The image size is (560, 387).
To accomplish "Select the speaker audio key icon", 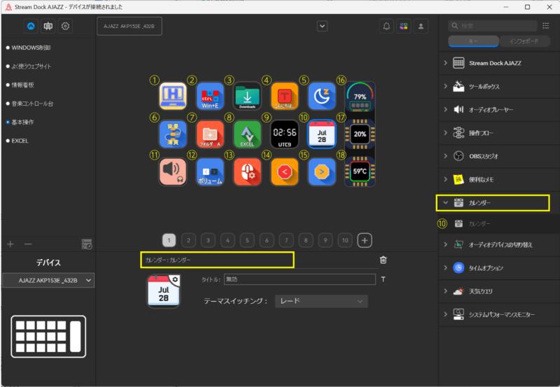I will (x=173, y=171).
